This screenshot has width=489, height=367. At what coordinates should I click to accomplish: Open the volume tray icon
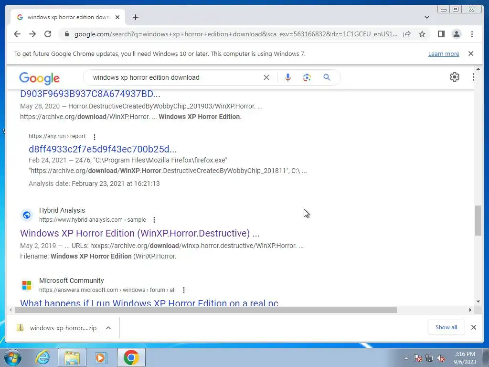(x=441, y=358)
